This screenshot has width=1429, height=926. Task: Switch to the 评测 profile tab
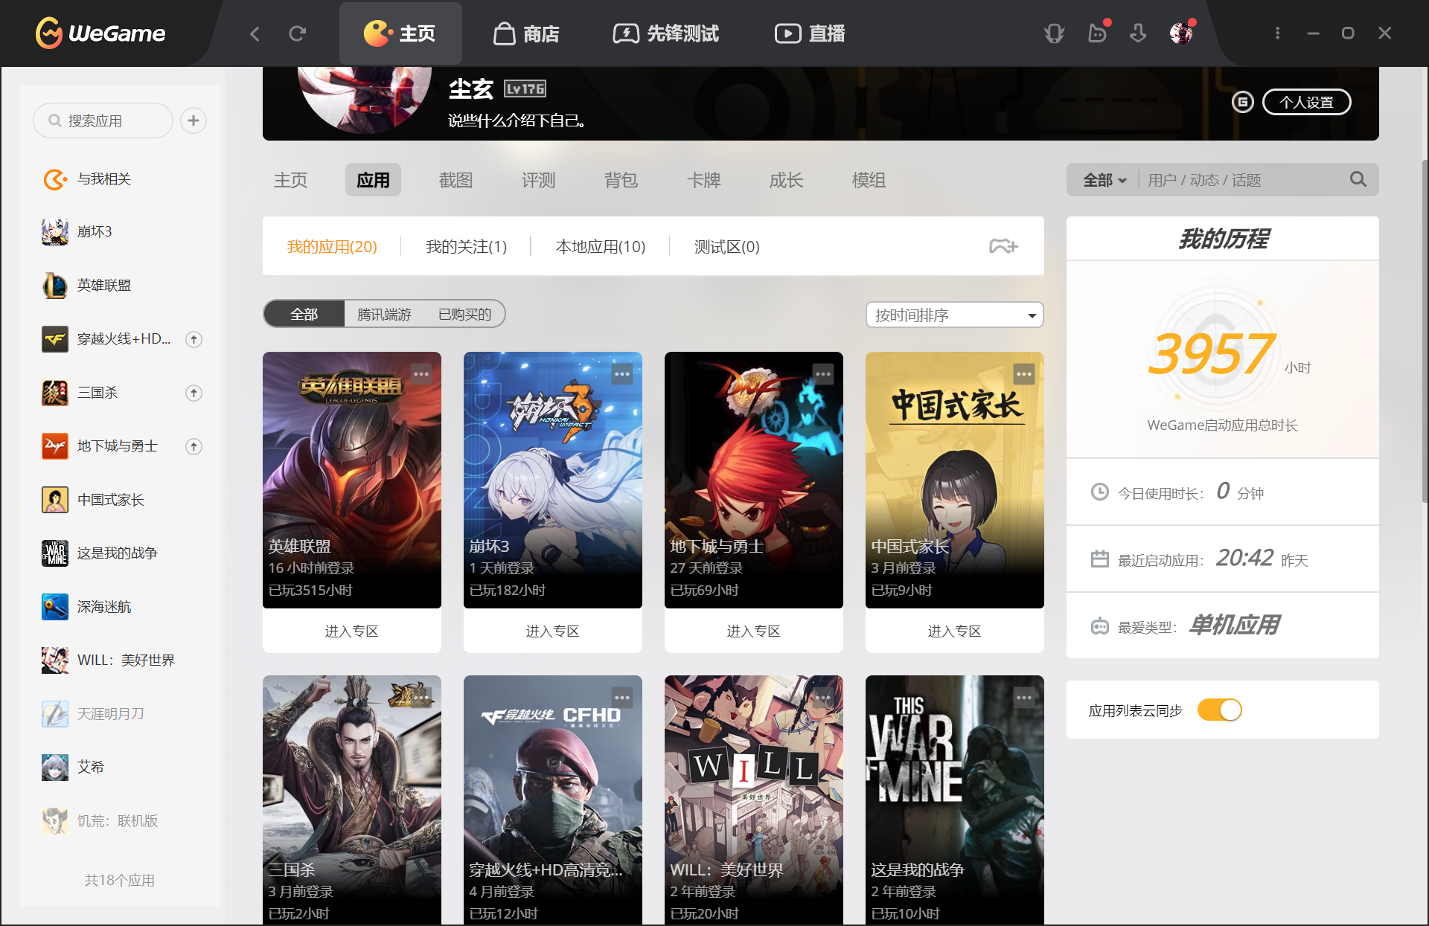[538, 180]
